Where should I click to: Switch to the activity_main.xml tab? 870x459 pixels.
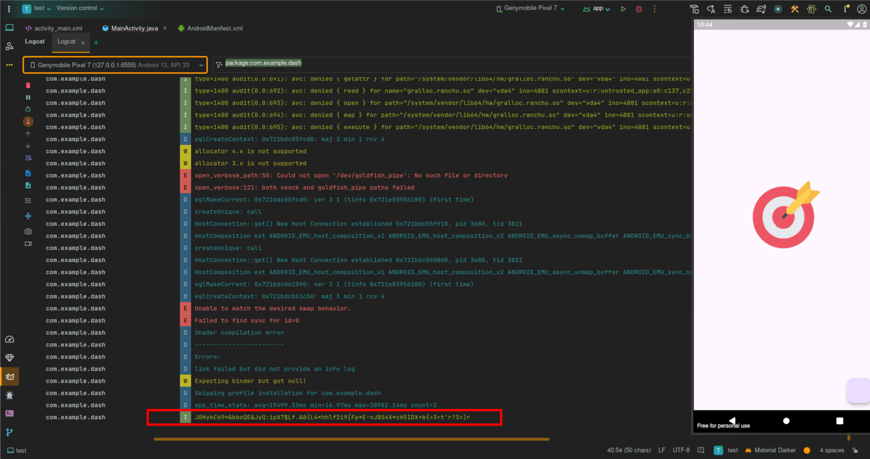(54, 28)
